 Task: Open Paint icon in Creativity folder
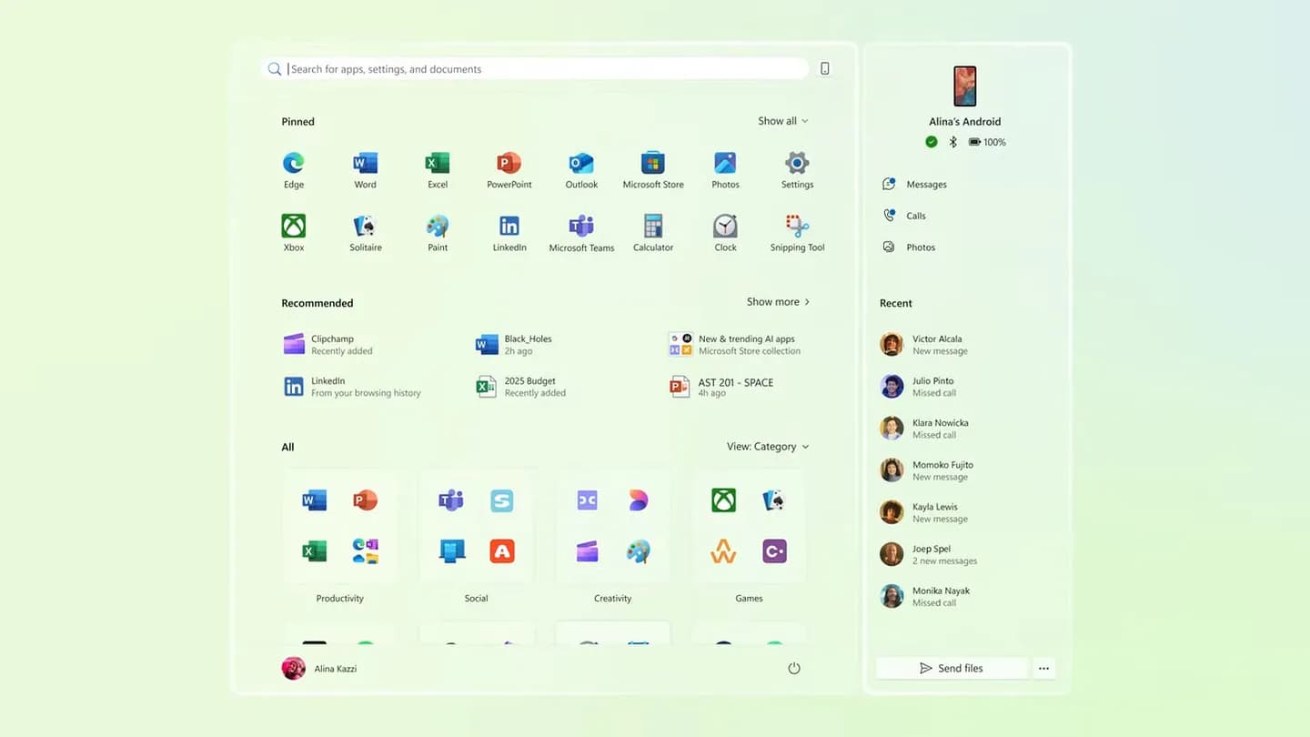[639, 551]
